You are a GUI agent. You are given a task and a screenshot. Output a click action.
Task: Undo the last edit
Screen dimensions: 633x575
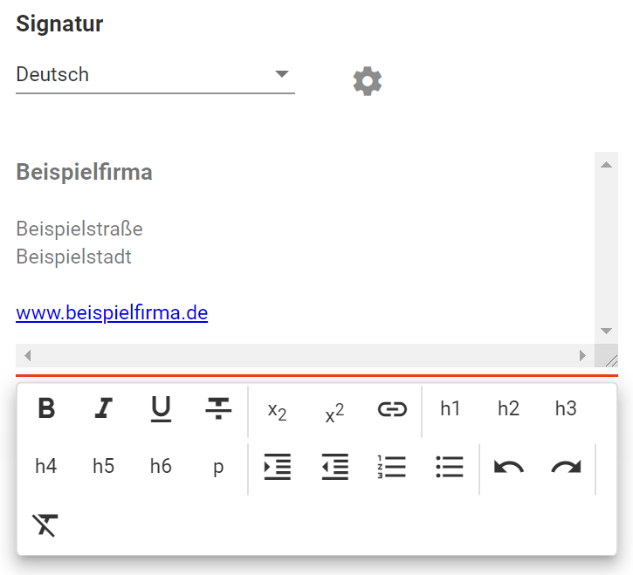pyautogui.click(x=509, y=468)
